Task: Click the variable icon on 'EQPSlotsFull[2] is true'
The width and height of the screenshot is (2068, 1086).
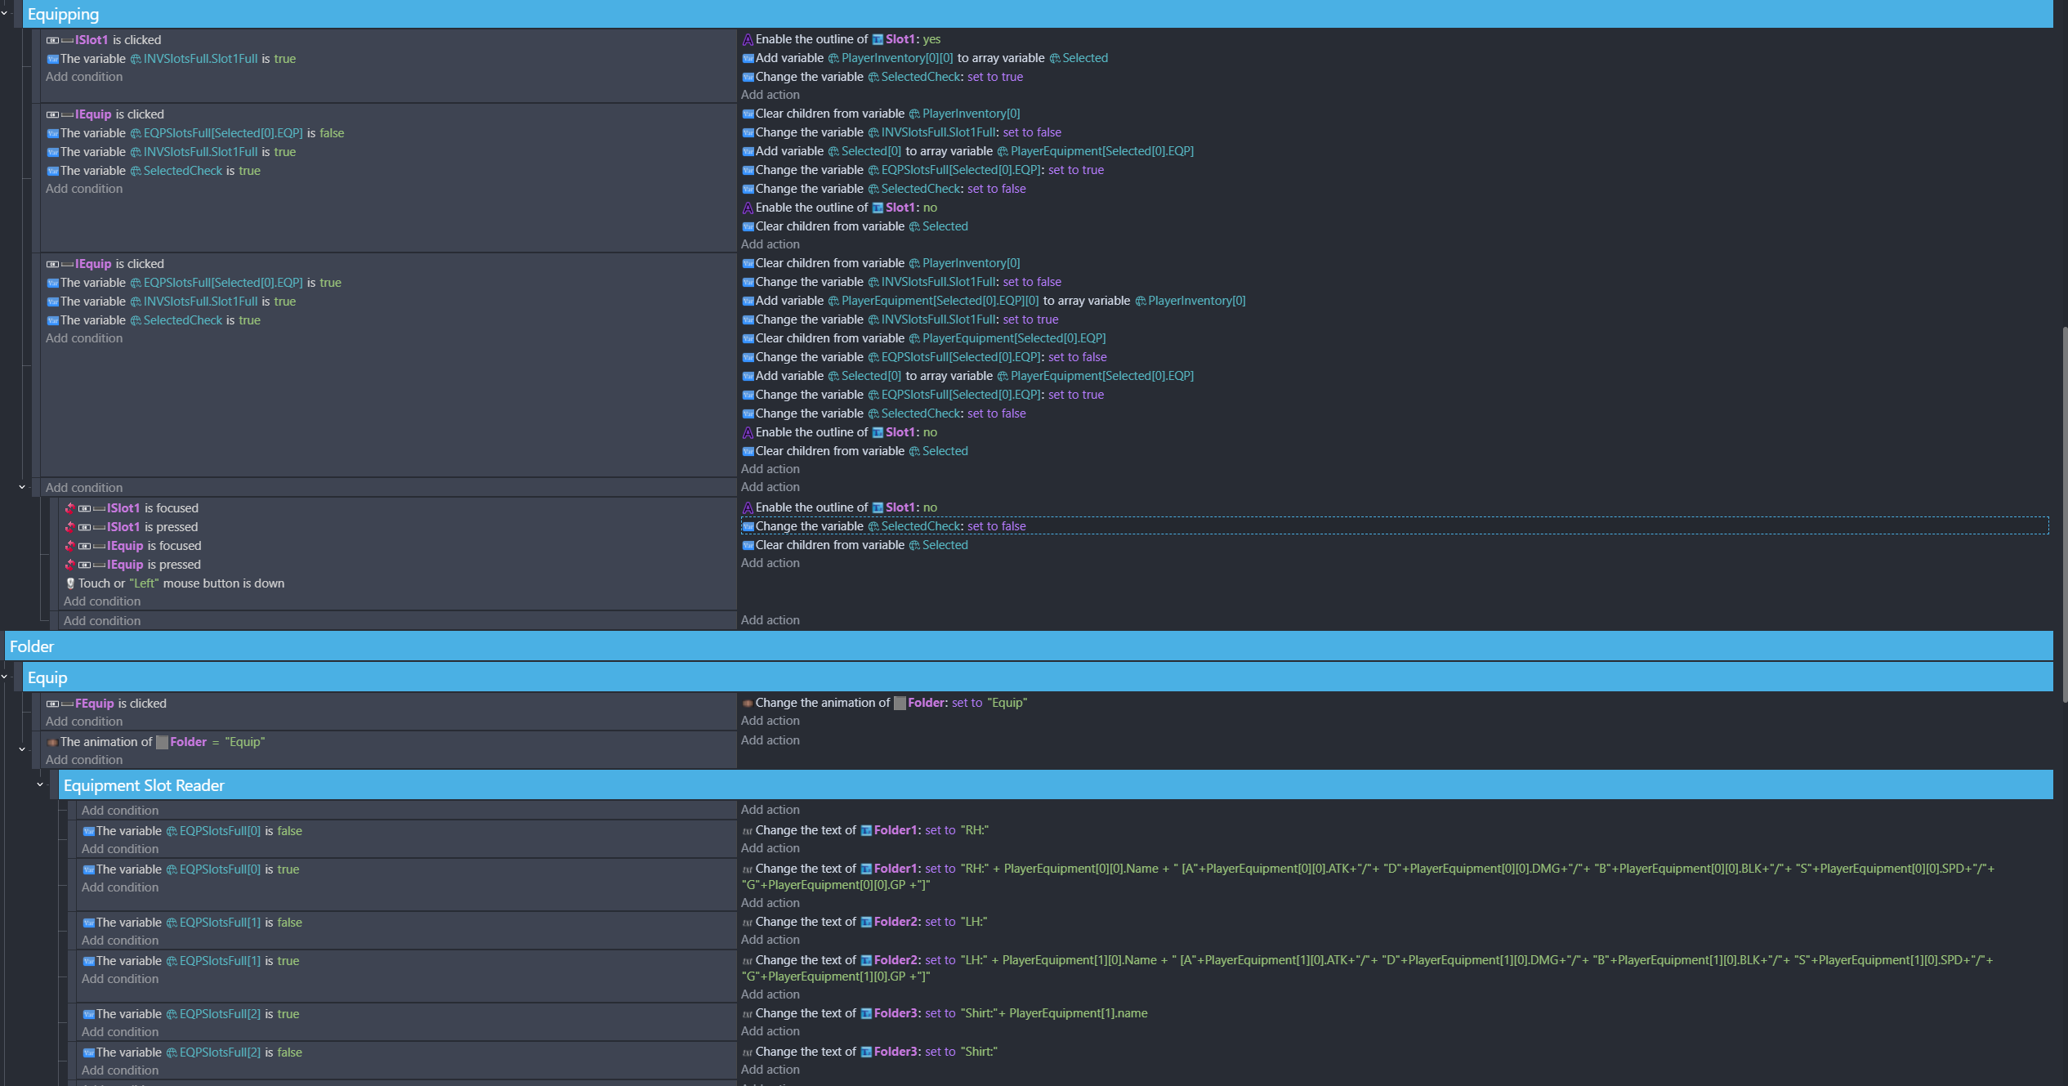Action: (x=88, y=1014)
